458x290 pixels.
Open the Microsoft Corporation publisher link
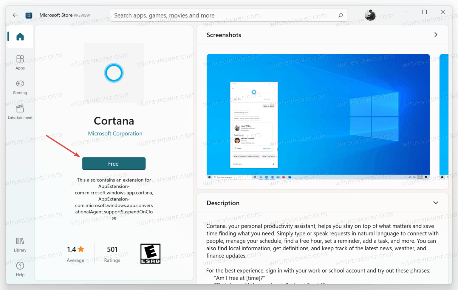[x=115, y=133]
